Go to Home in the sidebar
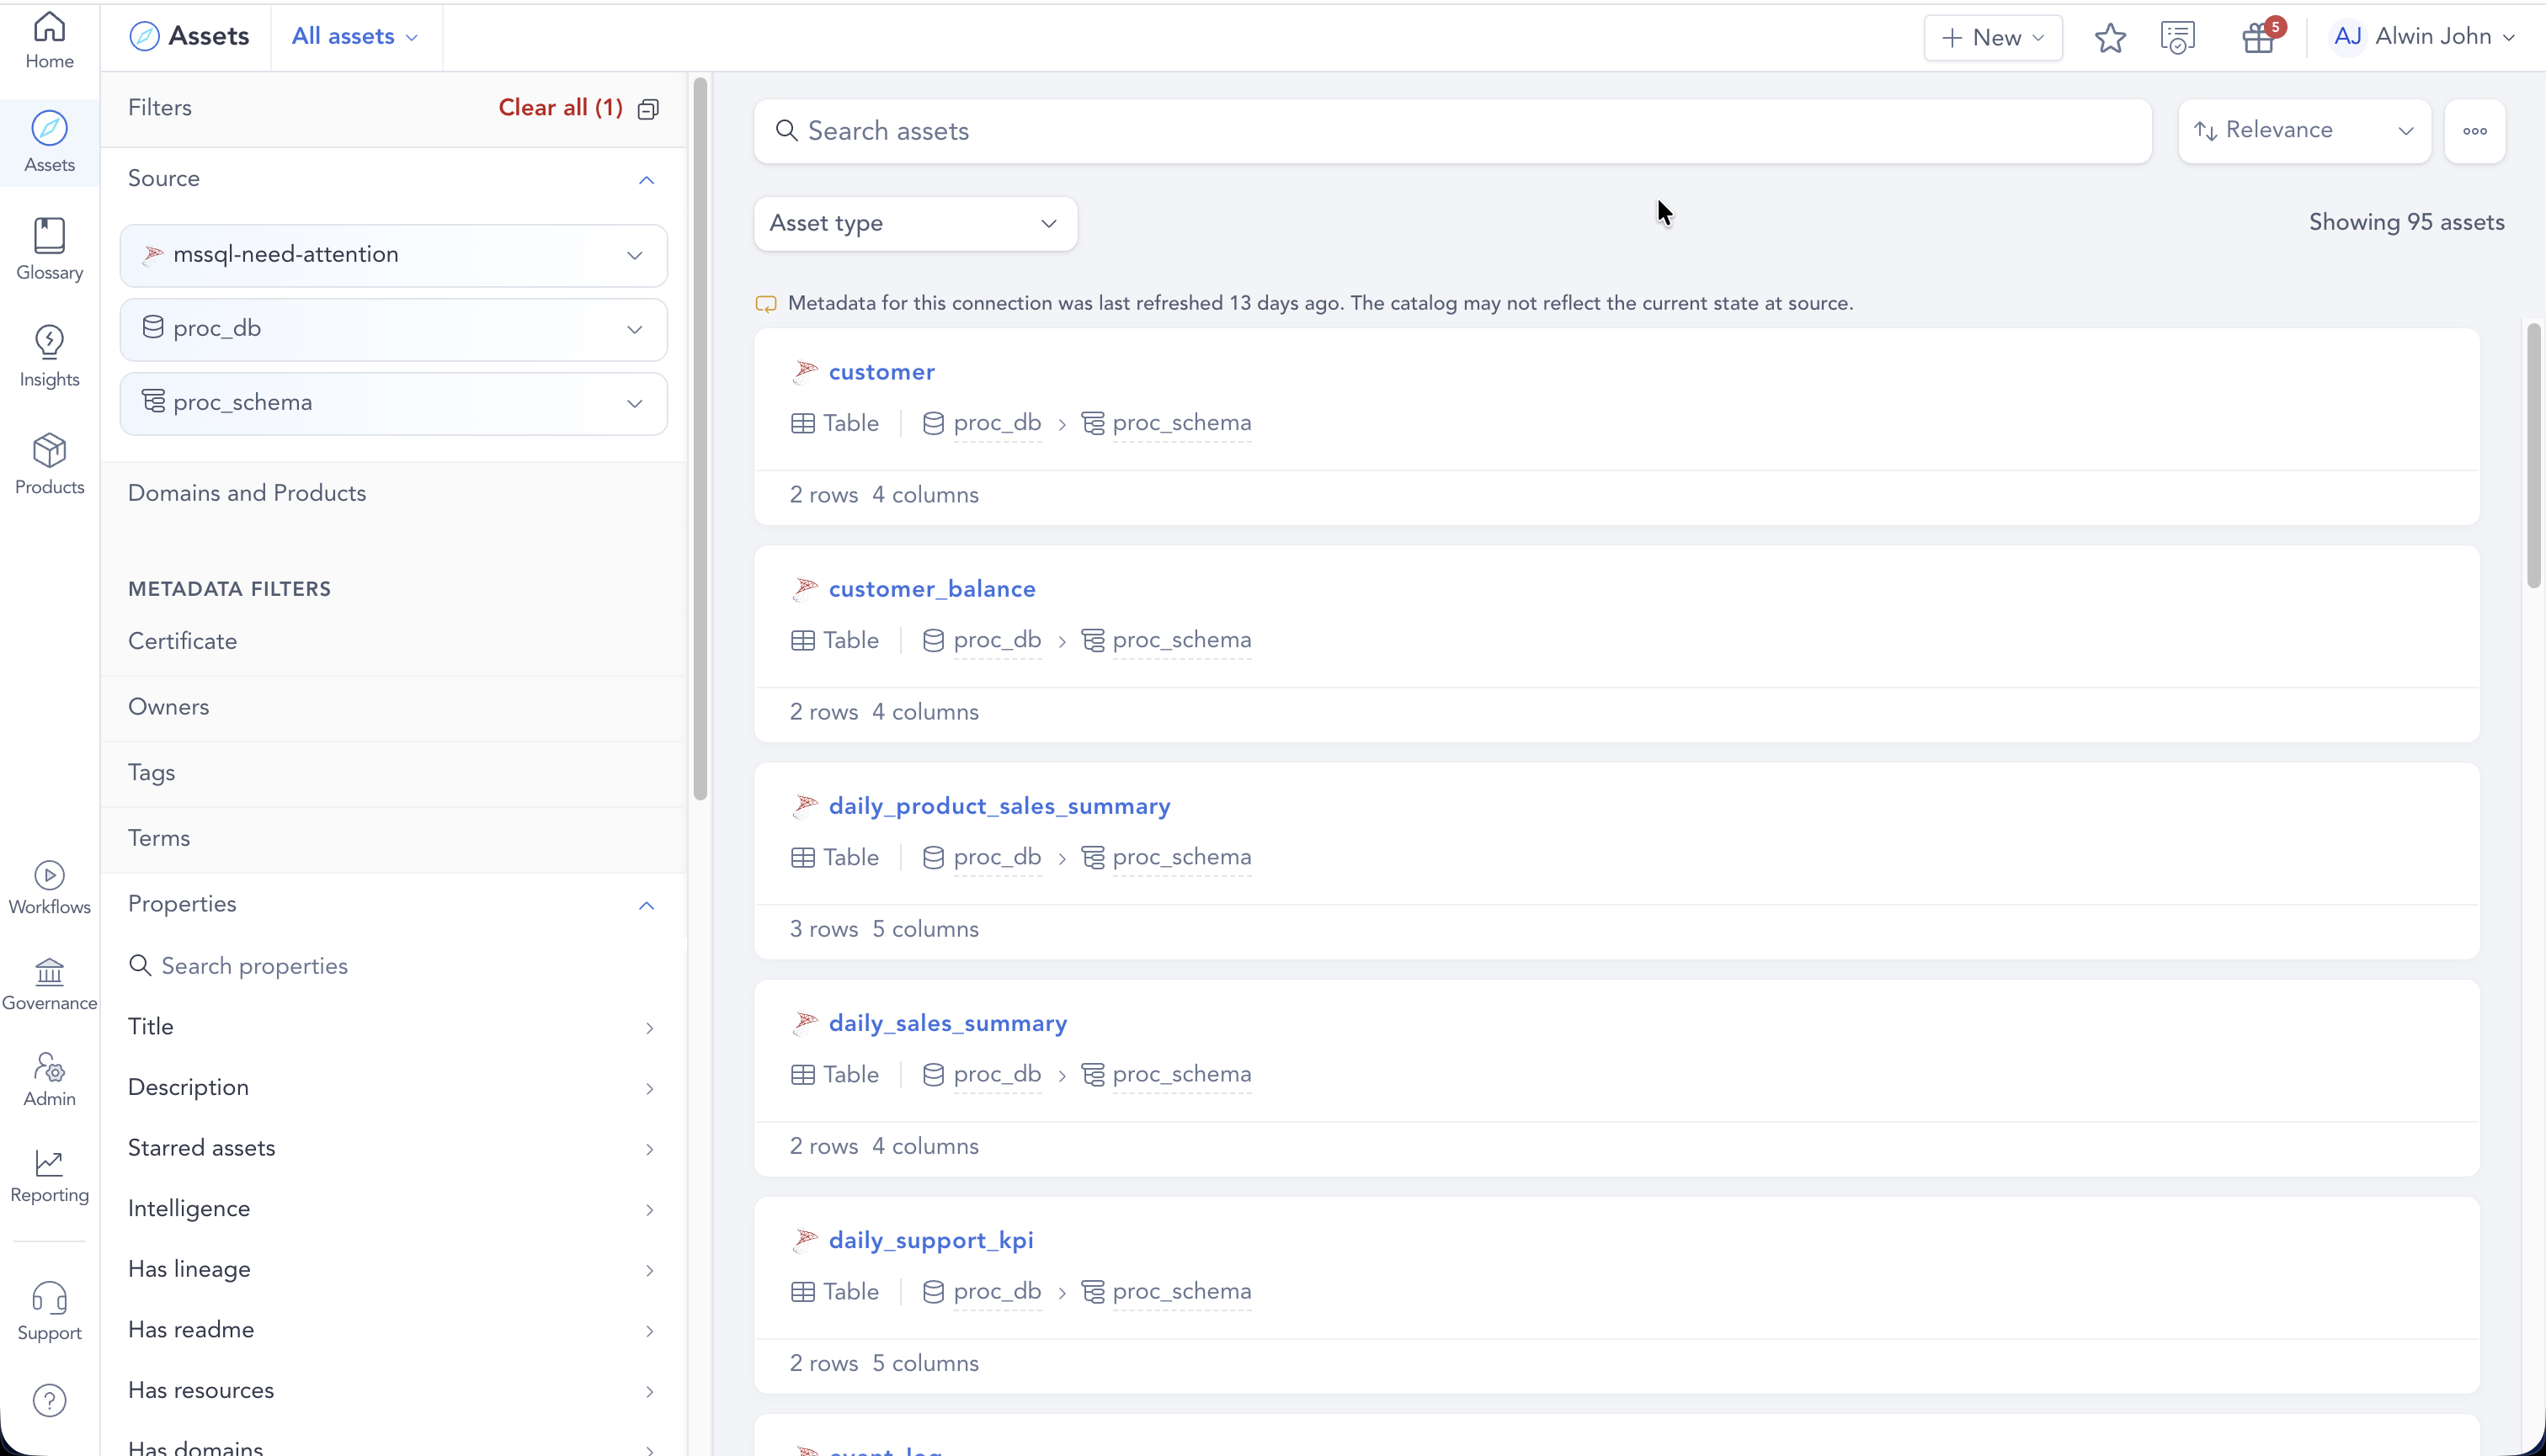This screenshot has height=1456, width=2546. [49, 40]
